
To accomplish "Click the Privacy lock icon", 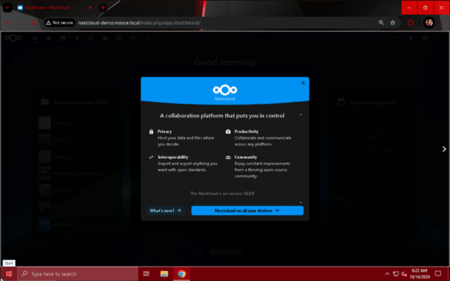I will pyautogui.click(x=152, y=131).
